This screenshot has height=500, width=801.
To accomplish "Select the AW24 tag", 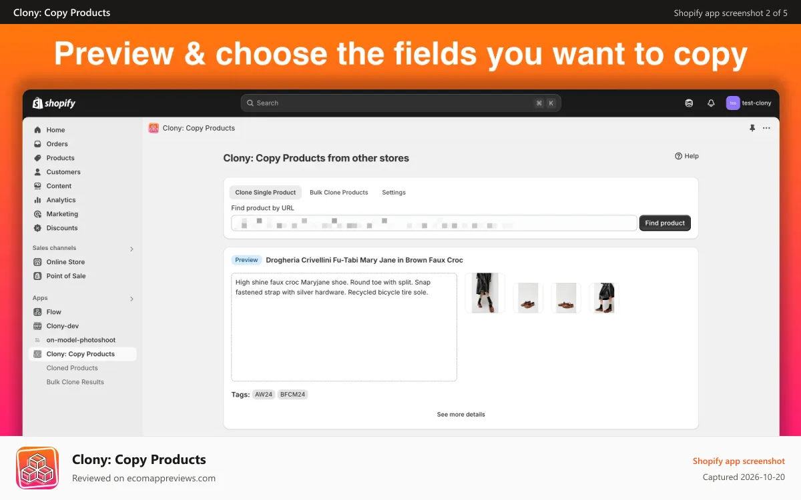I will click(264, 395).
